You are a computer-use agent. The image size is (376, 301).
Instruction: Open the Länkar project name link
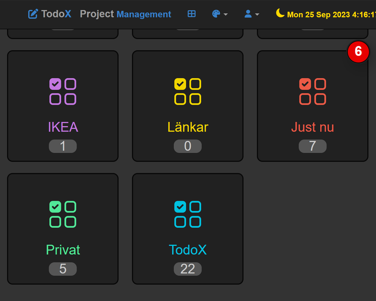[188, 127]
